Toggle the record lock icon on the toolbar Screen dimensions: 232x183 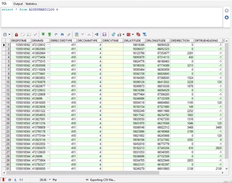pyautogui.click(x=16, y=34)
